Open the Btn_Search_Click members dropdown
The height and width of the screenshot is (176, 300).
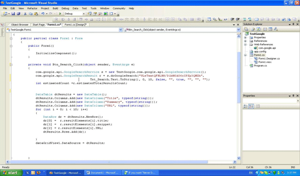238,30
